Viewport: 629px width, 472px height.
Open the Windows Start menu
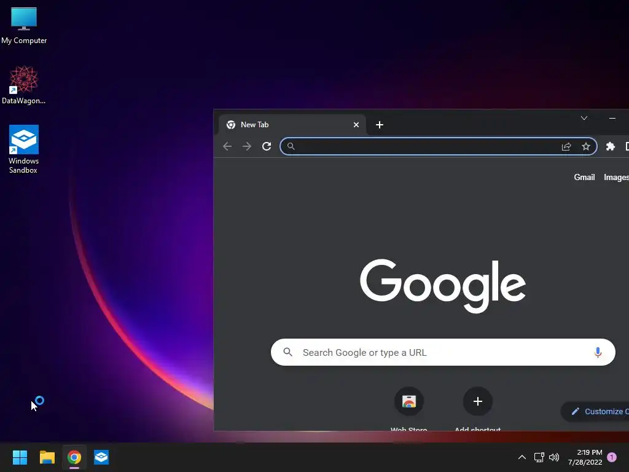[20, 457]
